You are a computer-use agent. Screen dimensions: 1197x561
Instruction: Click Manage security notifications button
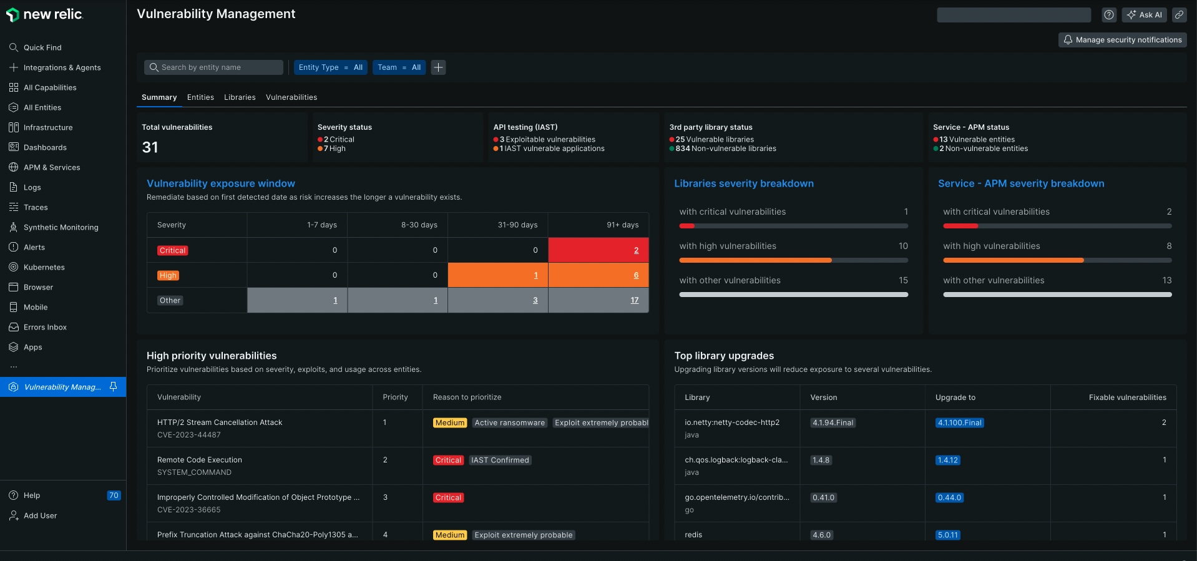coord(1122,40)
